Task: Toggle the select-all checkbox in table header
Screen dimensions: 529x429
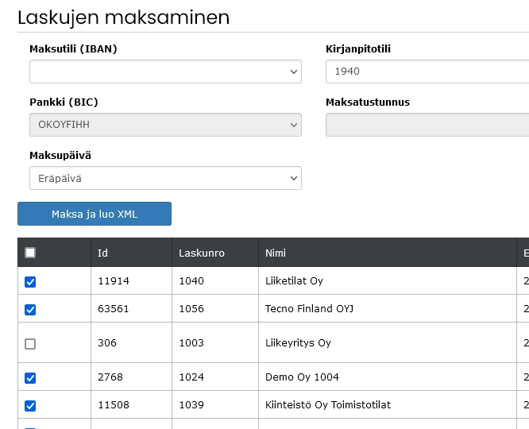Action: click(30, 253)
